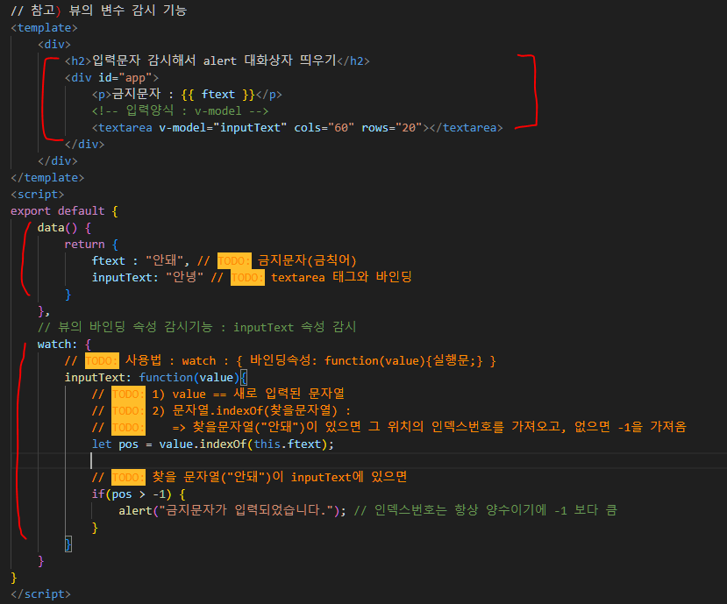
Task: Click the 'watch: {' line
Action: point(64,344)
